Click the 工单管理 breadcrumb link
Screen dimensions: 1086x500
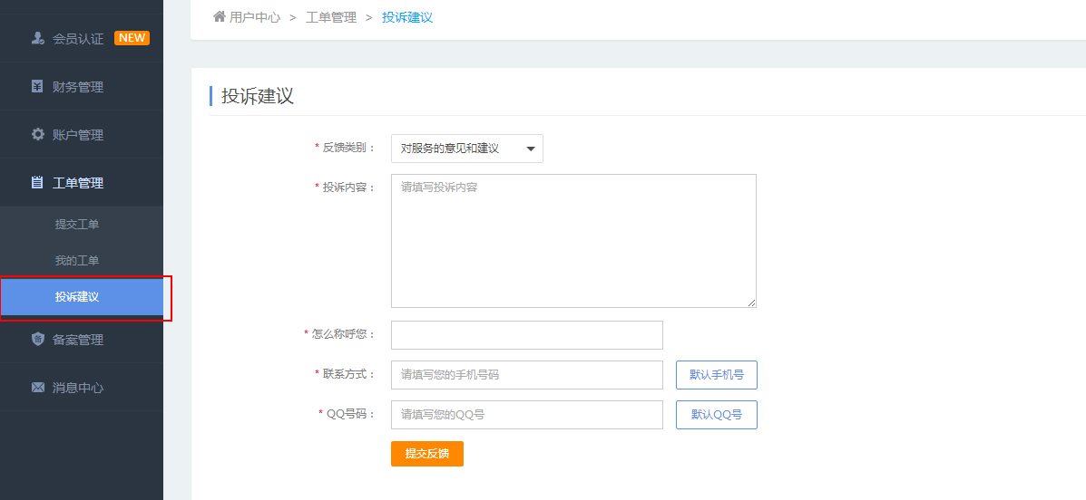[x=331, y=17]
